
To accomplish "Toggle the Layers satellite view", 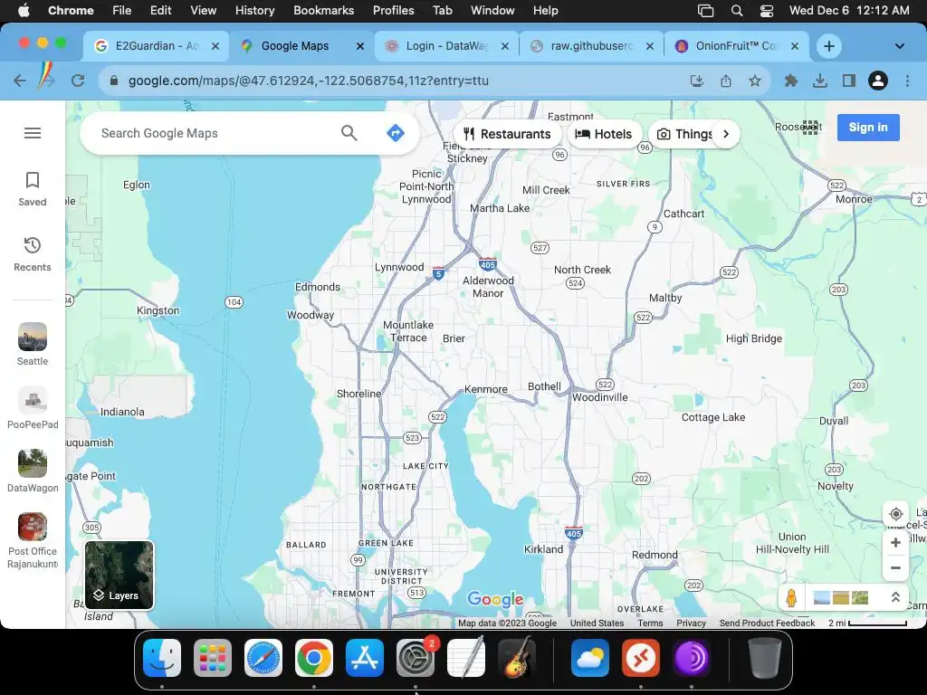I will [119, 575].
